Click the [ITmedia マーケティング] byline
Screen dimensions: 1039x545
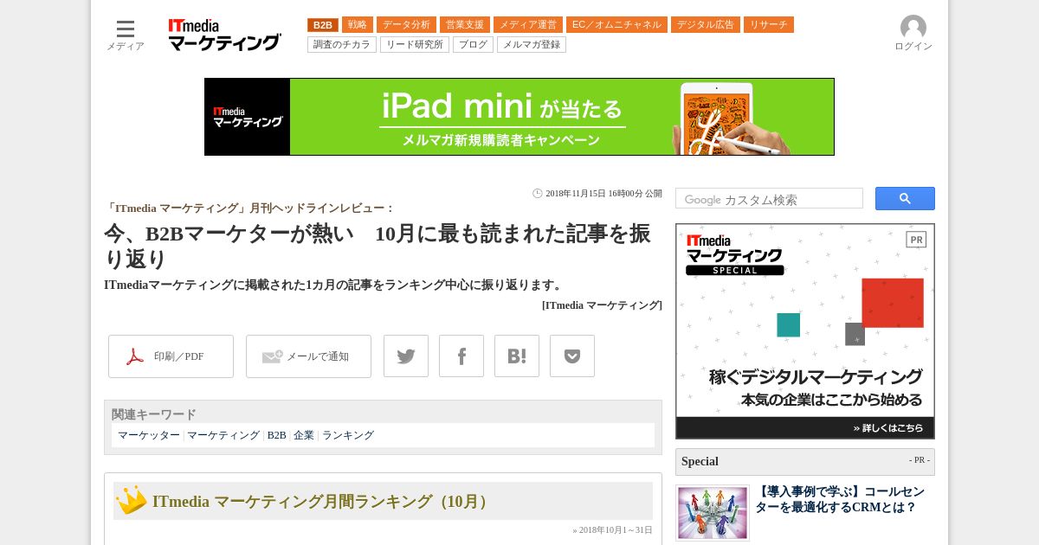pos(602,305)
